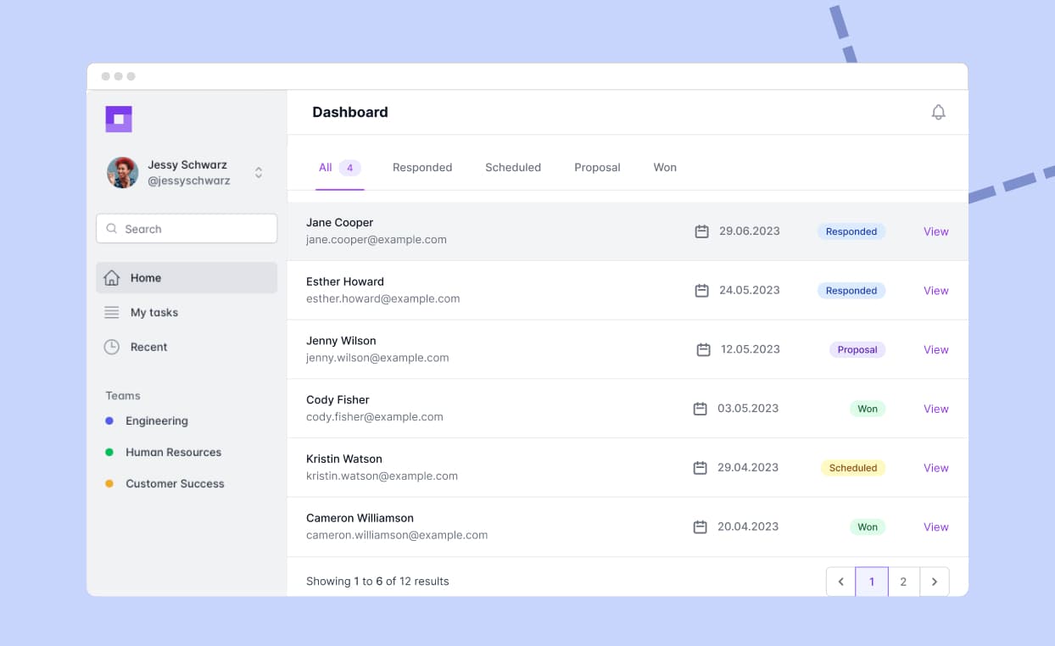Click the blue Engineering team dot
The image size is (1055, 646).
click(109, 420)
